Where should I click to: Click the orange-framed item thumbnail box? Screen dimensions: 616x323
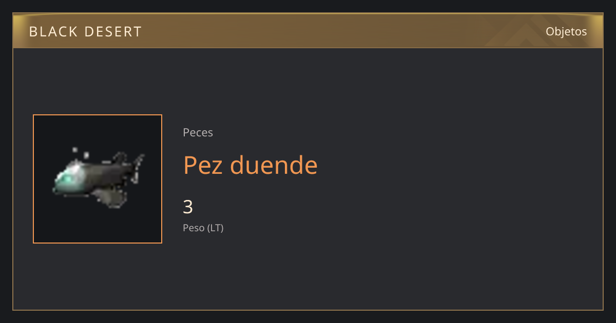98,179
